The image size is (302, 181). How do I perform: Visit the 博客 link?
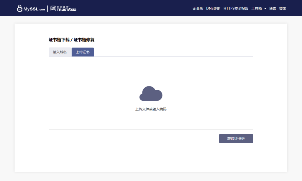pyautogui.click(x=273, y=9)
